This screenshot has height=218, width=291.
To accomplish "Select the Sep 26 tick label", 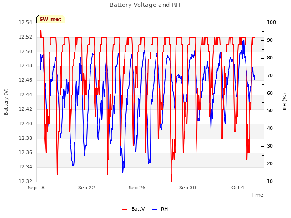I will (137, 188).
